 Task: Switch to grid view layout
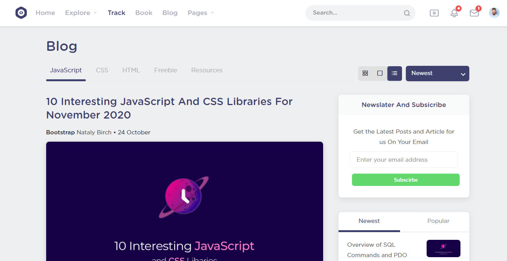(365, 73)
